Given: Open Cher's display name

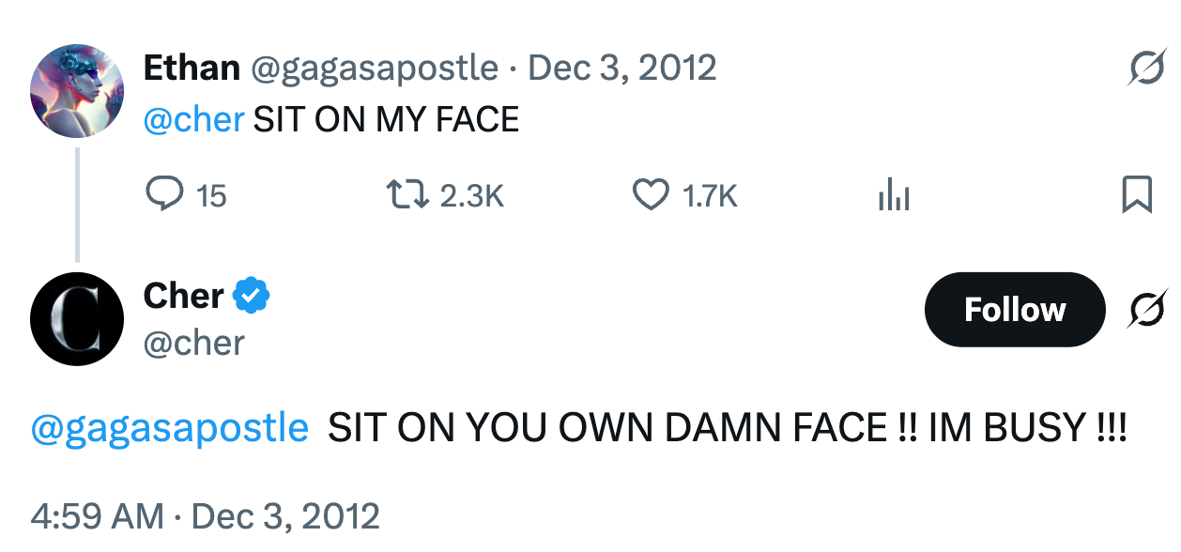Looking at the screenshot, I should (181, 294).
